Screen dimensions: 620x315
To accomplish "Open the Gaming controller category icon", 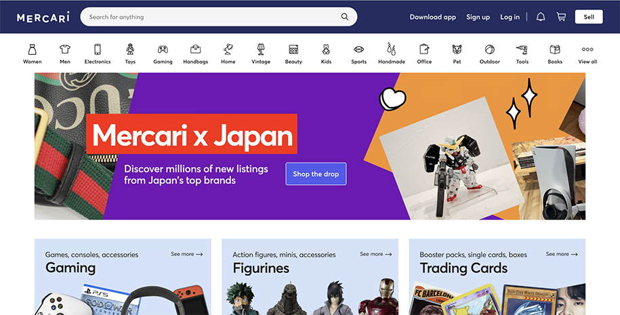I will click(x=163, y=50).
